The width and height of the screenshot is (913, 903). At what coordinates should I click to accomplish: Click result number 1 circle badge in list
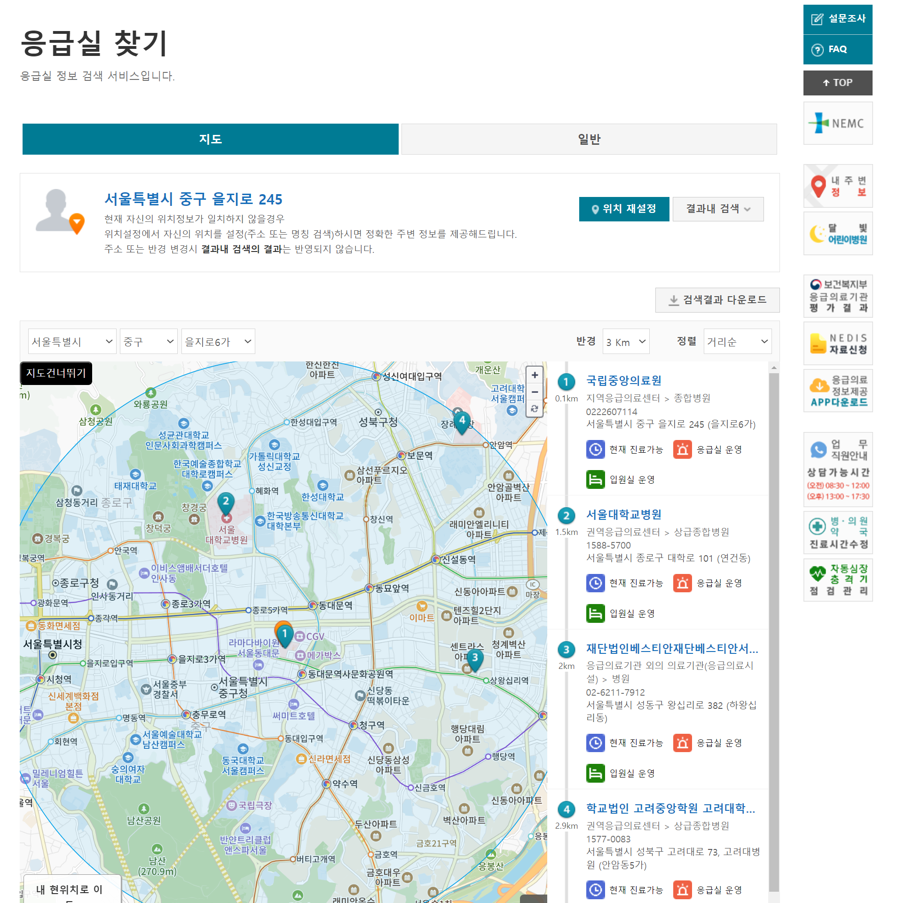tap(566, 382)
